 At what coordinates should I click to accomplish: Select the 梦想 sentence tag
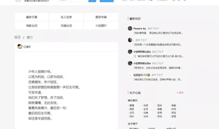click(x=160, y=113)
